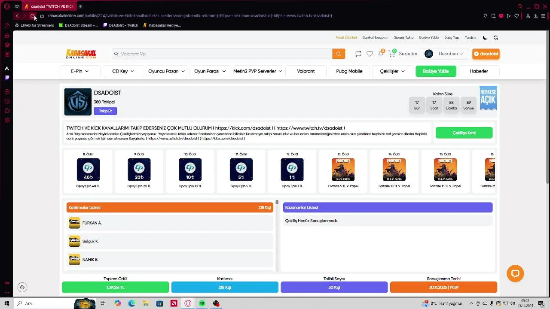Screen dimensions: 550x309
Task: Open the live chat support bubble
Action: 515,273
